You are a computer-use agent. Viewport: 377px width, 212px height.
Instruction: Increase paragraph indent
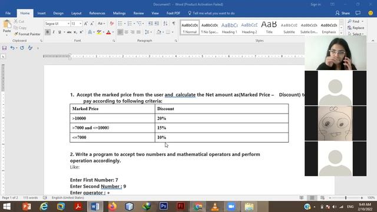(157, 24)
